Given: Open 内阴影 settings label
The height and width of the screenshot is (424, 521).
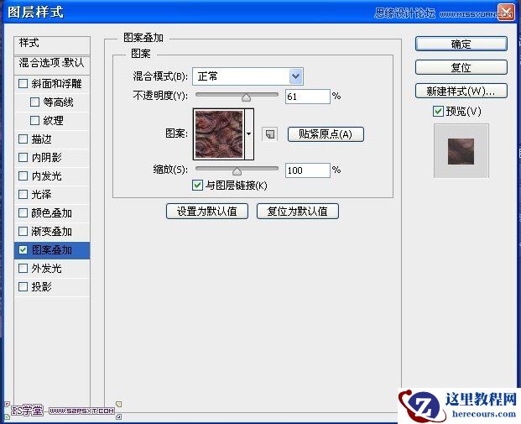Looking at the screenshot, I should tap(46, 157).
